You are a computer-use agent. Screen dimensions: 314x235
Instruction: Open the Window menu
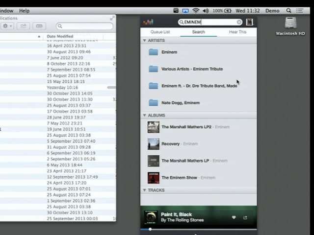pyautogui.click(x=6, y=11)
